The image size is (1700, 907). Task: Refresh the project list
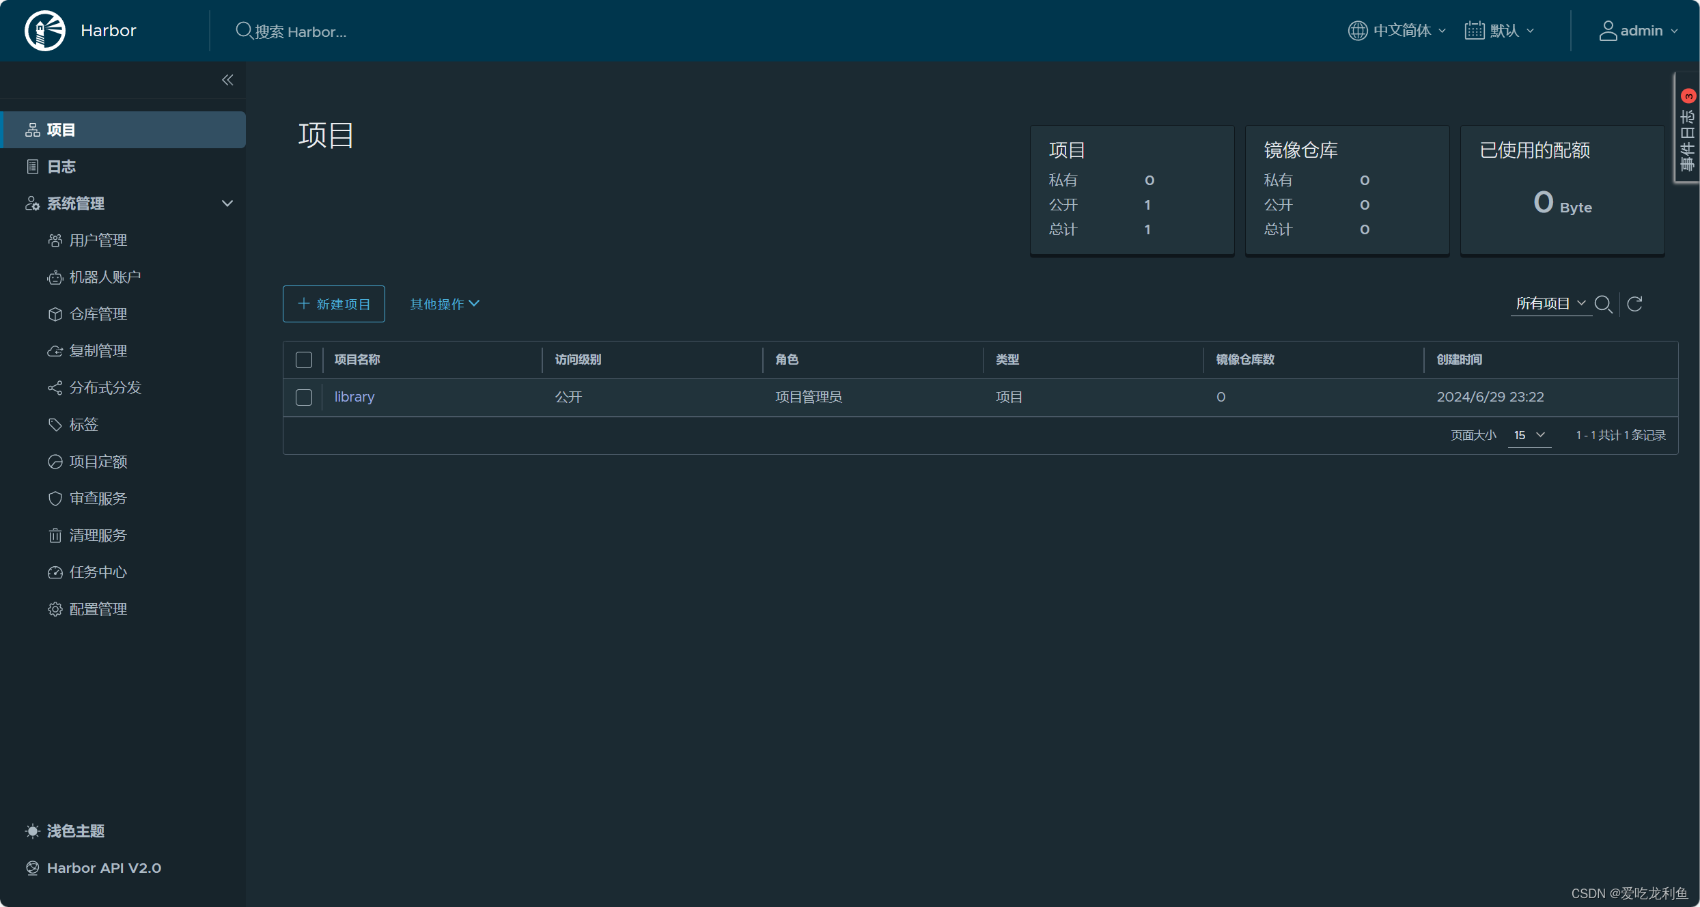pyautogui.click(x=1634, y=304)
